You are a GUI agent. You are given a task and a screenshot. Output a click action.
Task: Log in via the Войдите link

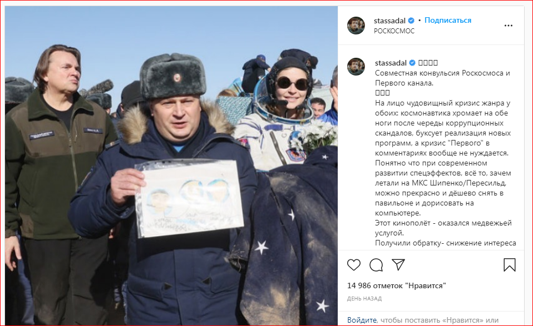362,320
